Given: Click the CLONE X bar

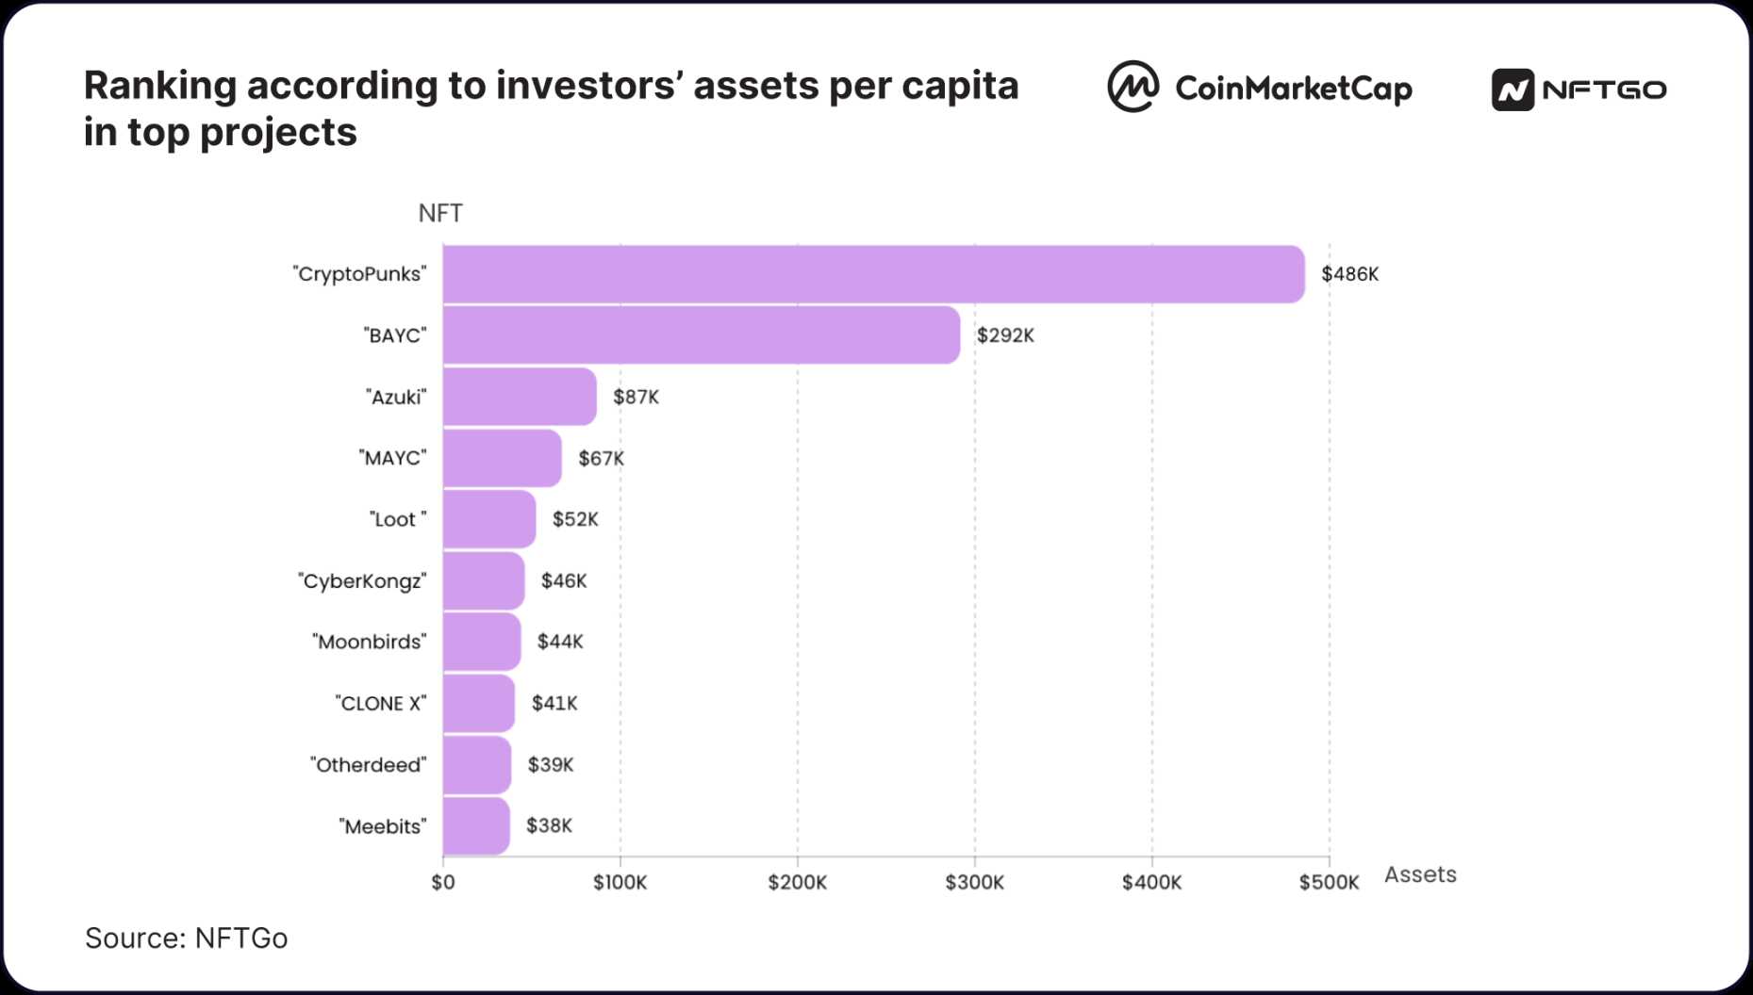Looking at the screenshot, I should (x=478, y=703).
